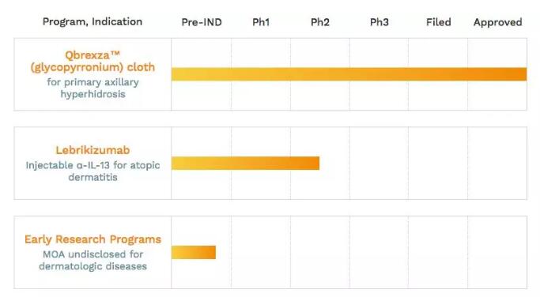
Task: Select the Lebrikizumab program name
Action: [93, 150]
